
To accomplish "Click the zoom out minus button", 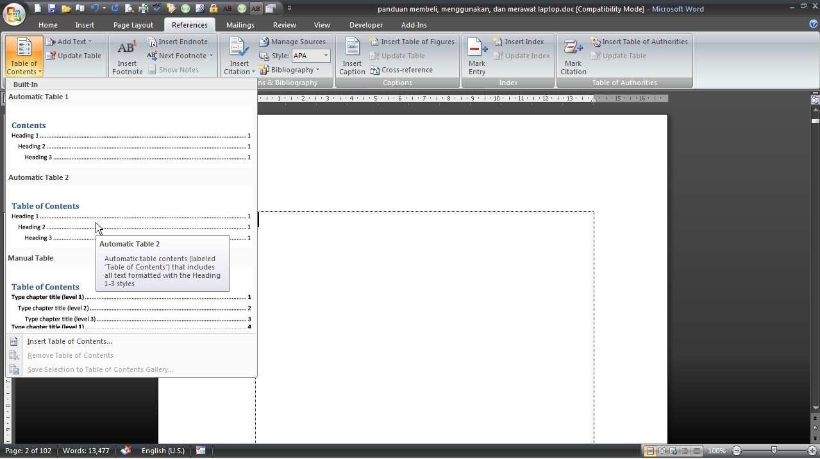I will pyautogui.click(x=736, y=451).
